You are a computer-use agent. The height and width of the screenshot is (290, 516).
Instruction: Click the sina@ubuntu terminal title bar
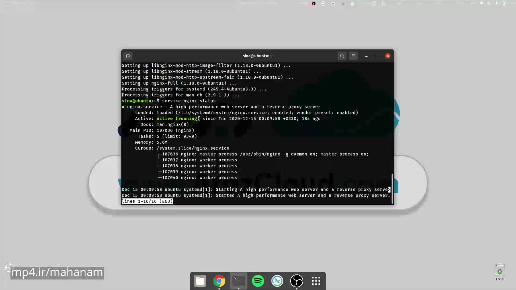(257, 56)
